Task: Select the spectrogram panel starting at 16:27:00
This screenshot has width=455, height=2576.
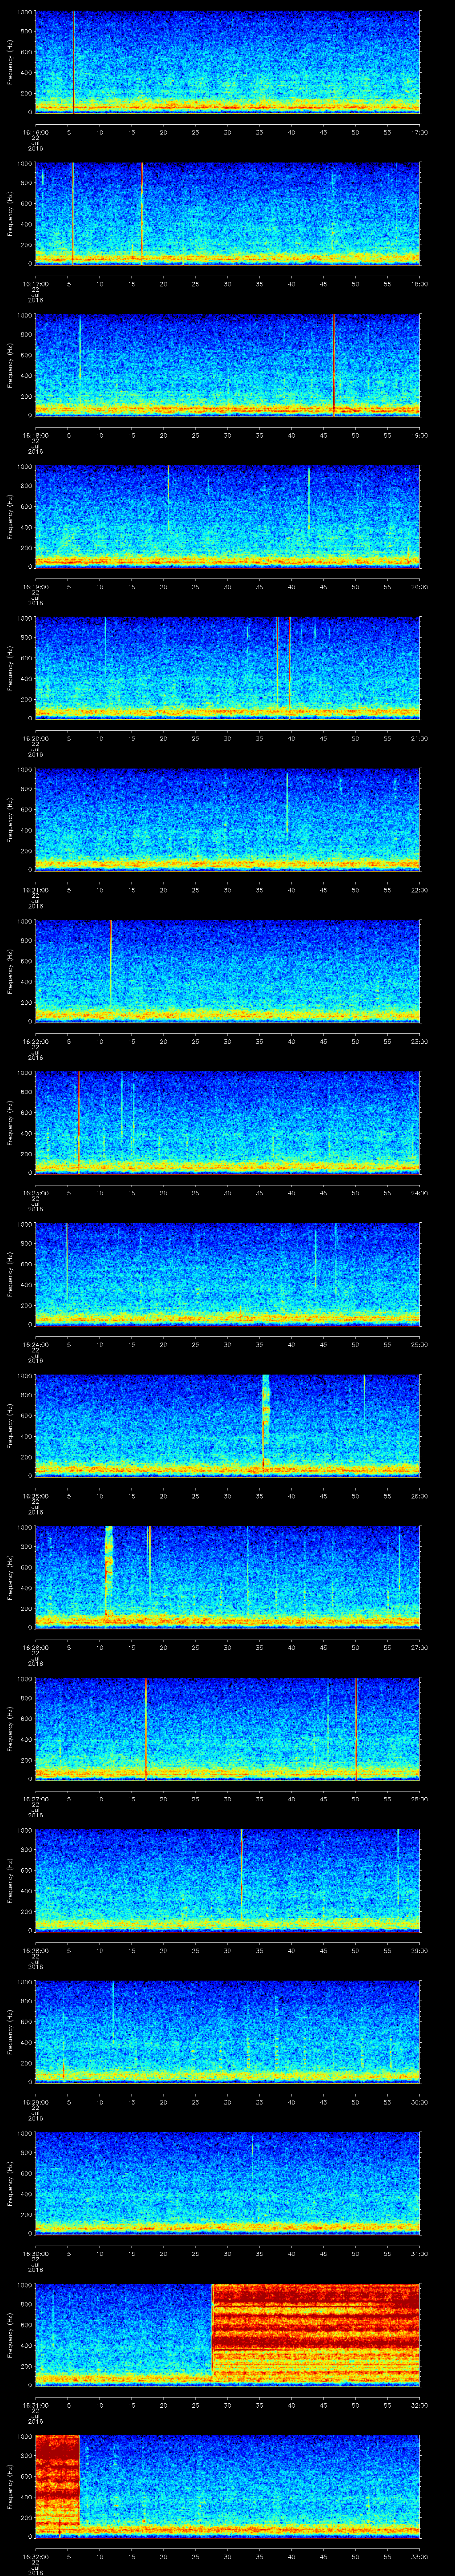Action: click(227, 1729)
